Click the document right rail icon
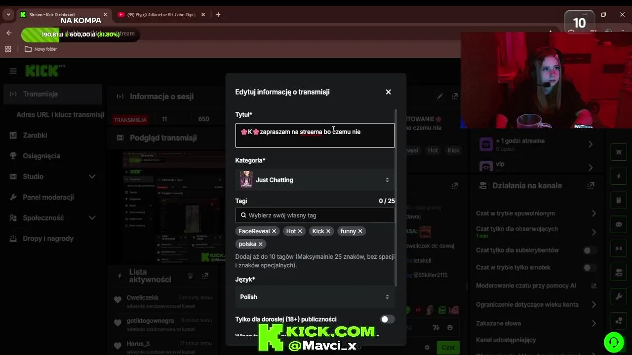The image size is (632, 355). (619, 201)
